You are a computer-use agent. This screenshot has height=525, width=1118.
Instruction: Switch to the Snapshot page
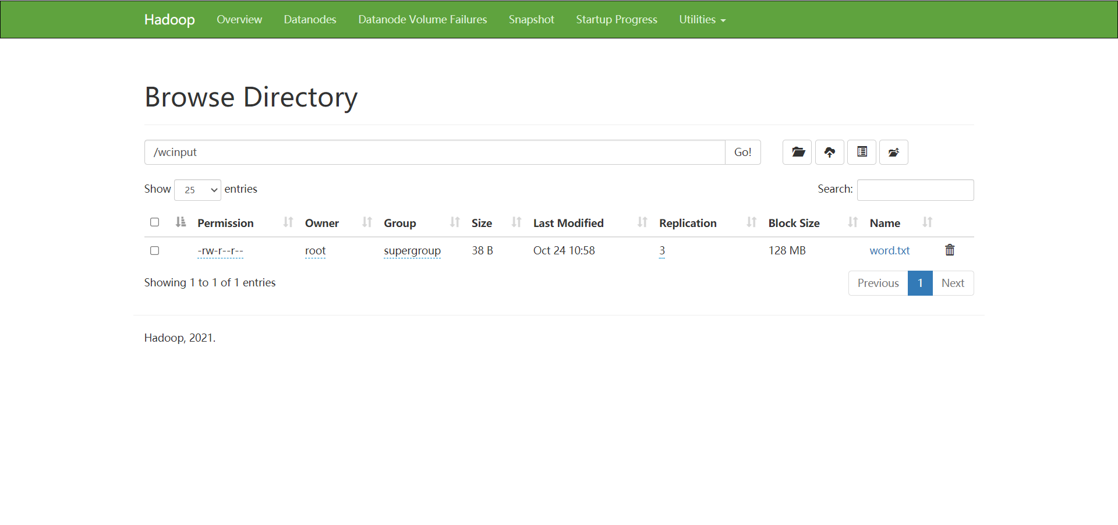coord(532,19)
